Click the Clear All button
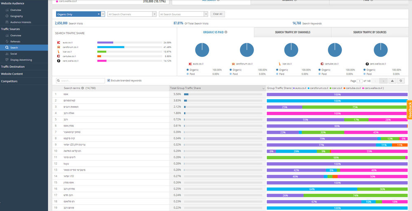Screen dimensions: 412x211 (x=218, y=14)
